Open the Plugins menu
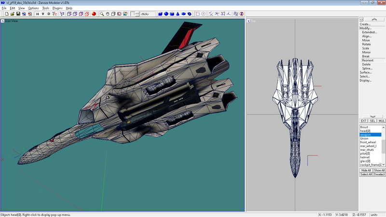 pyautogui.click(x=57, y=8)
